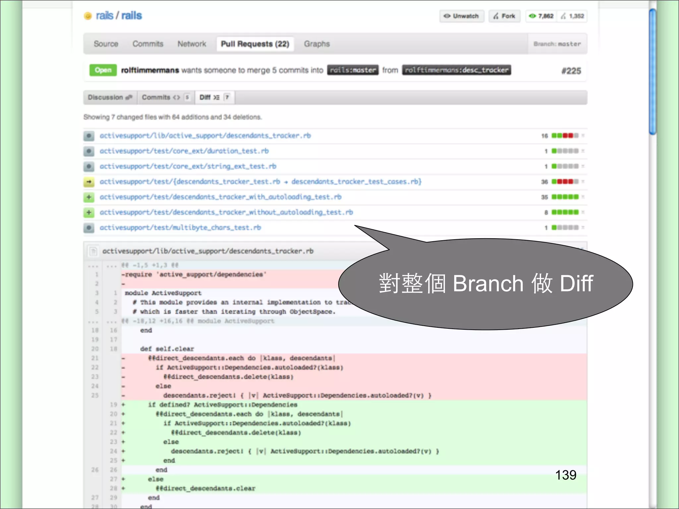Open the Pull Requests (22) tab
The height and width of the screenshot is (509, 679).
click(255, 44)
